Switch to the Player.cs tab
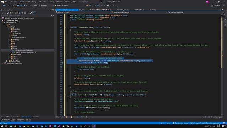The height and width of the screenshot is (128, 227). pos(82,10)
